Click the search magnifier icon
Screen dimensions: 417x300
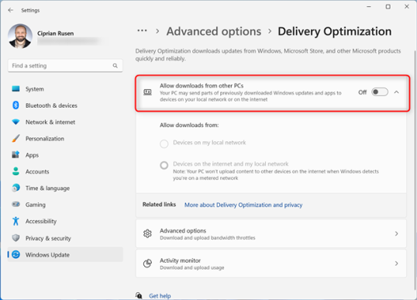tap(115, 66)
